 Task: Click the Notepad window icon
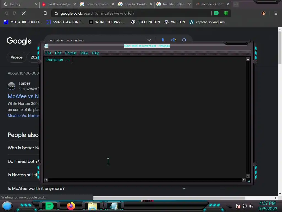click(46, 46)
